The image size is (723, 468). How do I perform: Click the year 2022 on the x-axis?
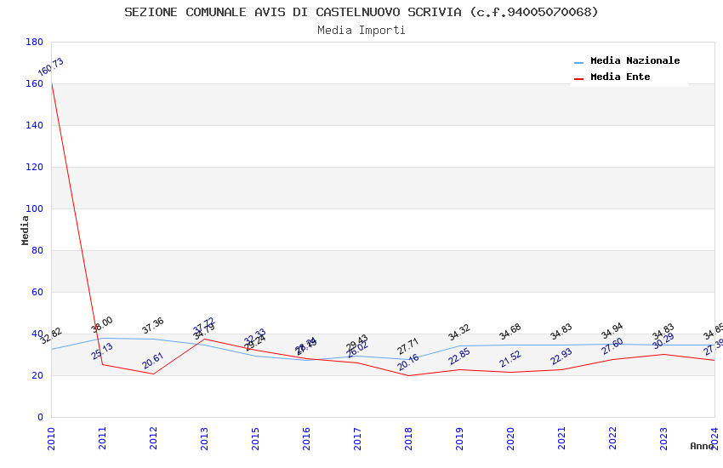612,438
